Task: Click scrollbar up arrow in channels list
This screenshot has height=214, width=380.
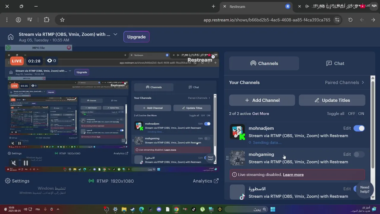Action: point(373,78)
